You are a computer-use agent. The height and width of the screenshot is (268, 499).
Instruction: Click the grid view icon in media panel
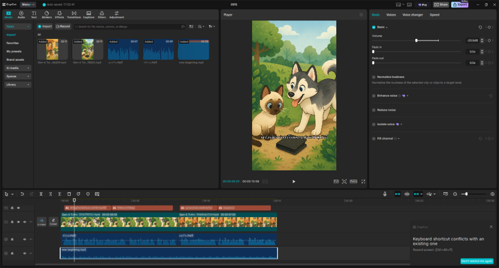[x=191, y=26]
